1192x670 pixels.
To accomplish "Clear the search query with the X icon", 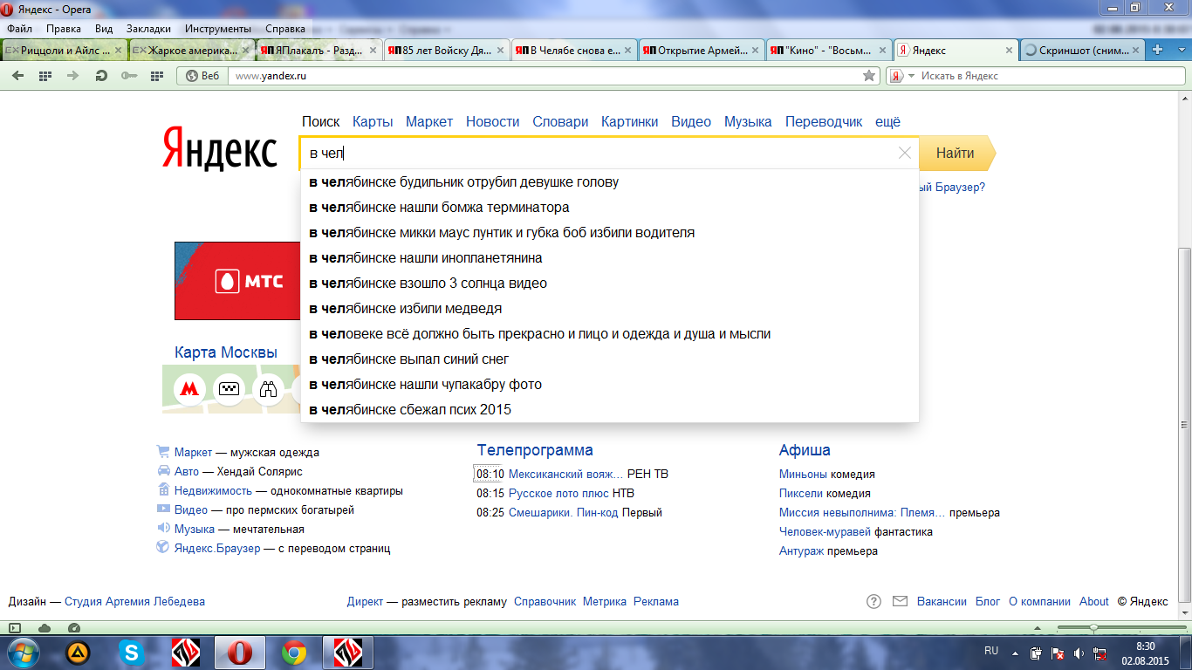I will (x=905, y=154).
